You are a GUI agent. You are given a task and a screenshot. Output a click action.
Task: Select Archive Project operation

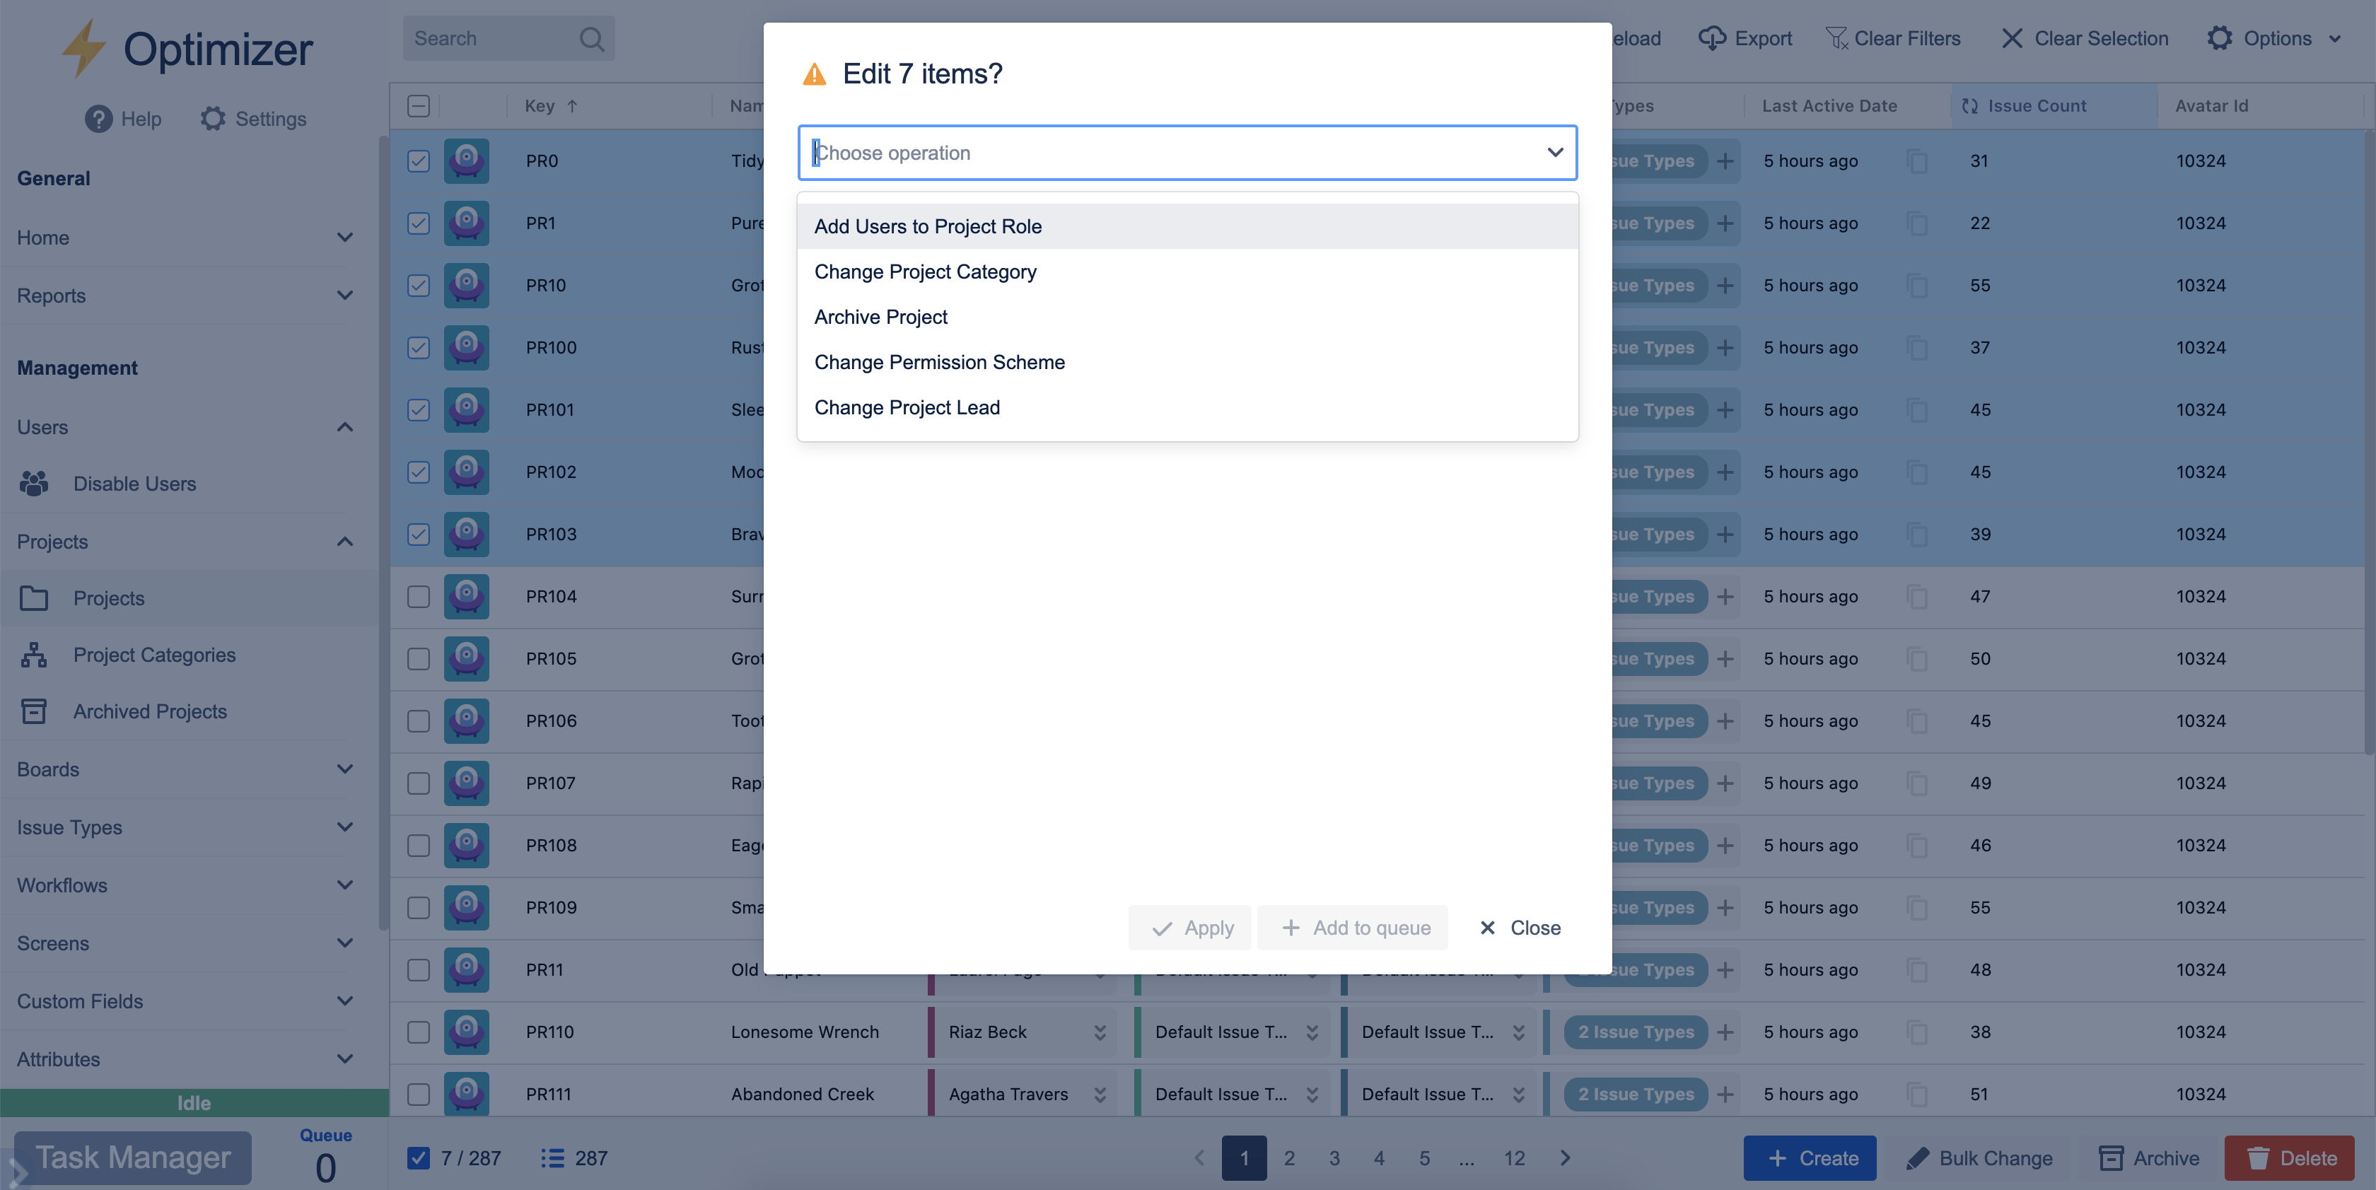click(x=880, y=317)
